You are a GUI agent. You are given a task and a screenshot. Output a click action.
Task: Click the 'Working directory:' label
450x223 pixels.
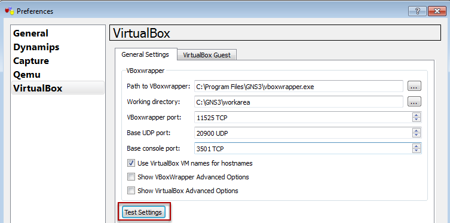pos(153,102)
